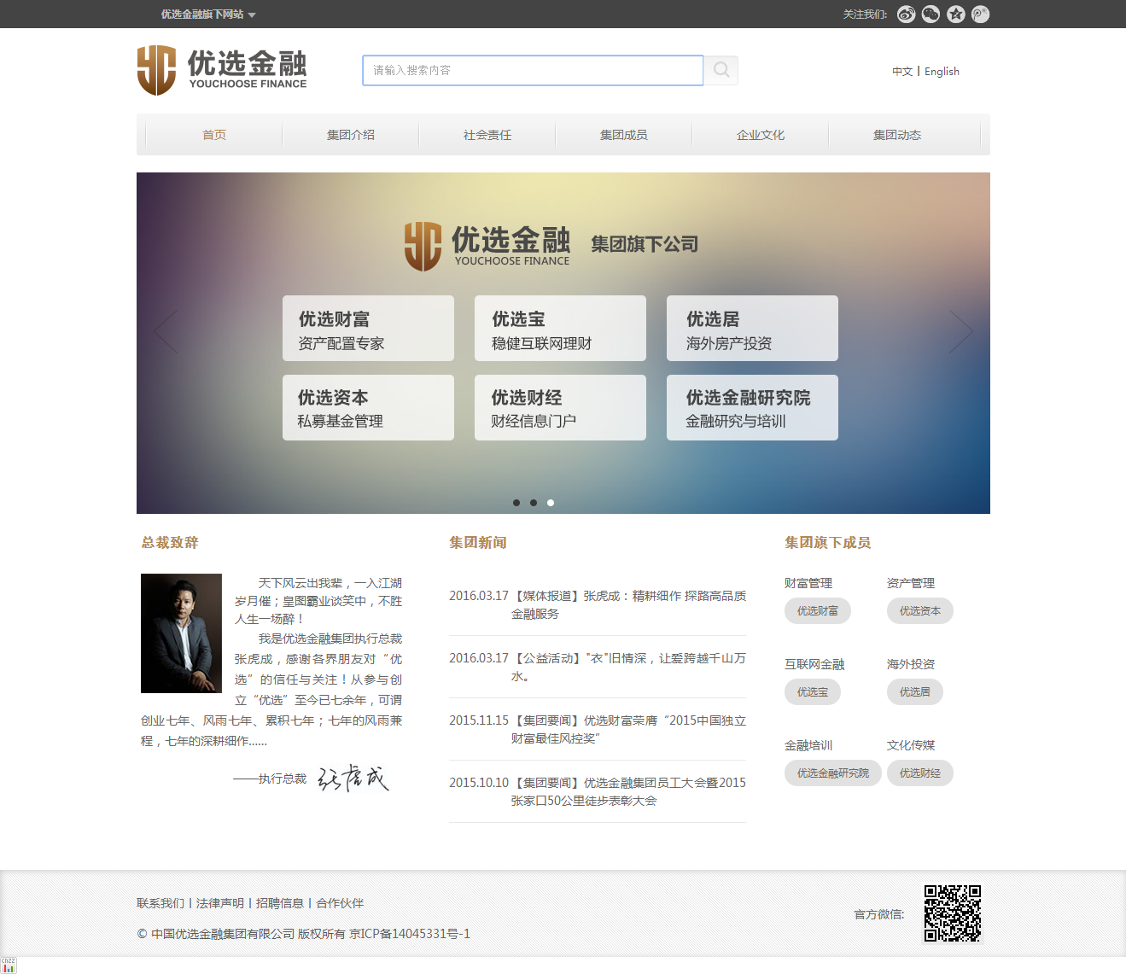Select the third carousel dot indicator
Viewport: 1126px width, 974px height.
click(551, 503)
